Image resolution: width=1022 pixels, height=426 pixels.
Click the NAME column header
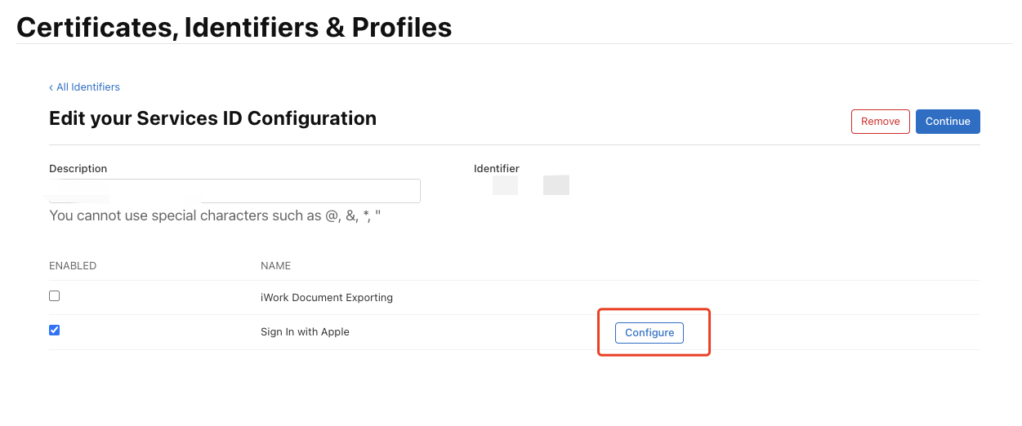(275, 266)
